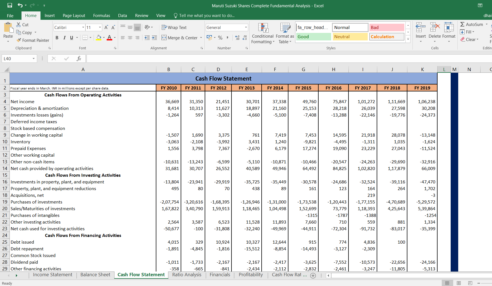This screenshot has height=286, width=492.
Task: Toggle Italic formatting
Action: [65, 38]
